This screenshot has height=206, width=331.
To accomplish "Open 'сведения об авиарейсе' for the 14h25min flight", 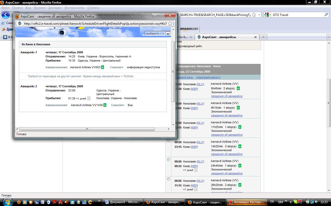I will [227, 154].
